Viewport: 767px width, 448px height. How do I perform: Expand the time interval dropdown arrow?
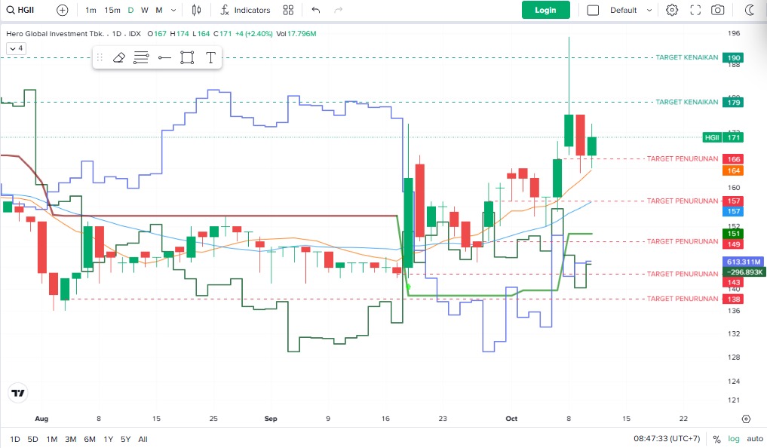(x=174, y=11)
